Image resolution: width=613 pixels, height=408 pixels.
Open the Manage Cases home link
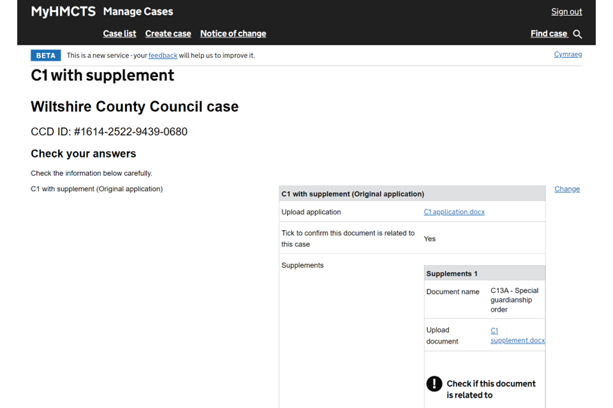click(138, 11)
